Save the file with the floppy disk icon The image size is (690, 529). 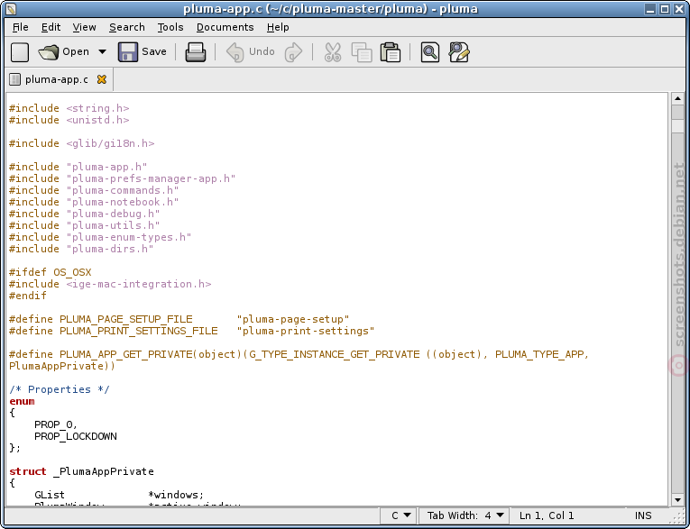point(128,52)
